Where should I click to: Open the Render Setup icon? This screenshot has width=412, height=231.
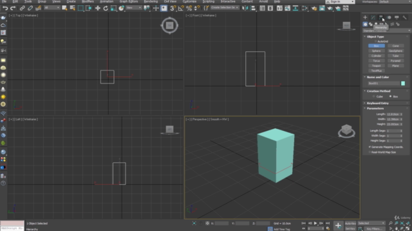tap(314, 8)
